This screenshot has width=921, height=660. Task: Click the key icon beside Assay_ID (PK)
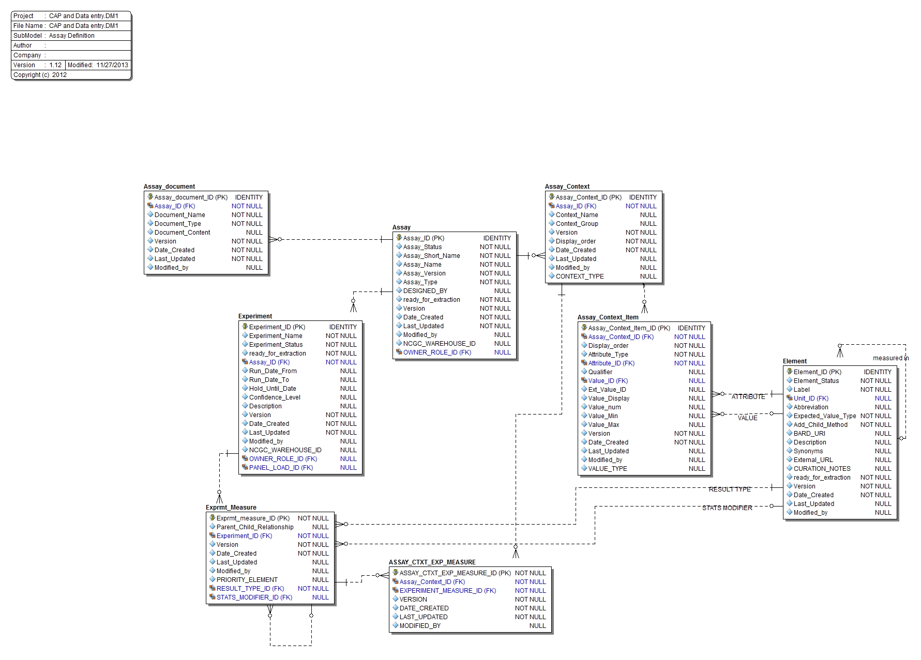coord(399,238)
